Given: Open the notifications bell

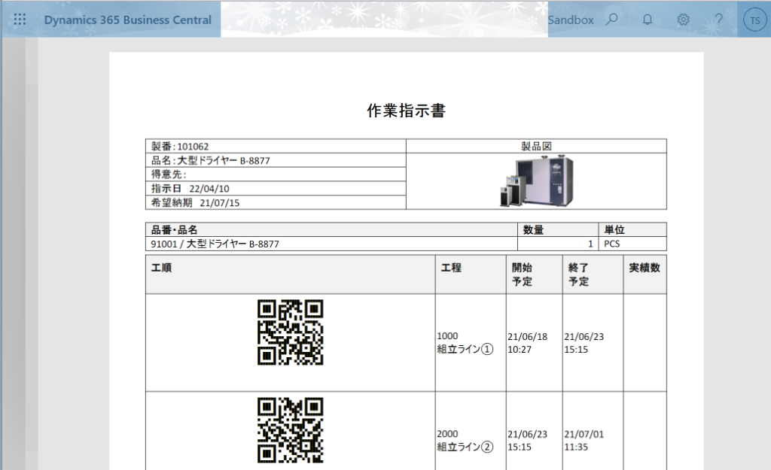Looking at the screenshot, I should [x=648, y=19].
